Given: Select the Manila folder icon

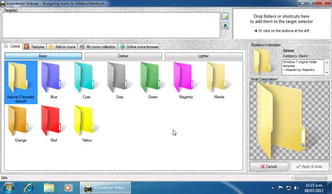Looking at the screenshot, I should tap(219, 80).
